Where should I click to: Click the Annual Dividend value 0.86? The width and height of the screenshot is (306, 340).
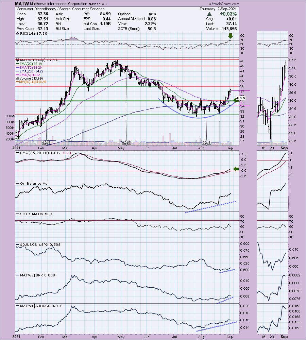click(x=152, y=19)
